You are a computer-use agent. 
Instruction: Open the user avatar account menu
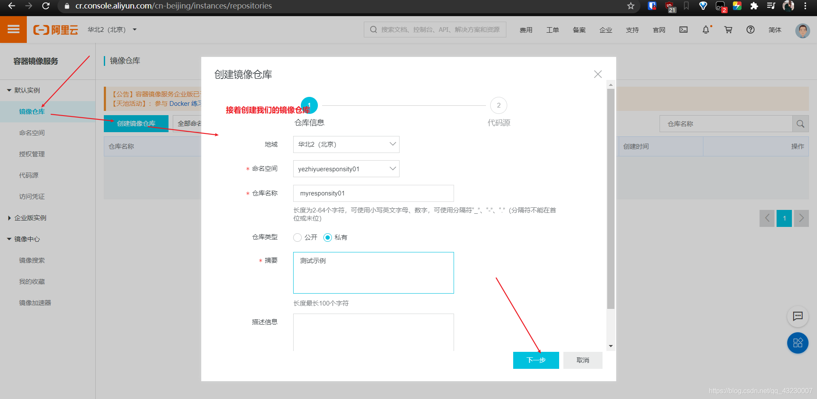point(803,30)
